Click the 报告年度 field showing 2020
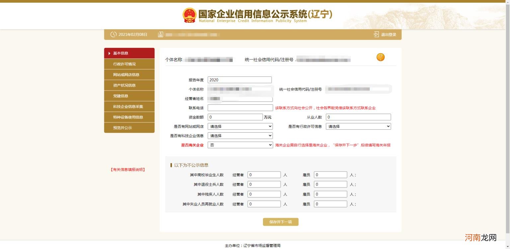This screenshot has height=249, width=510. (x=240, y=80)
